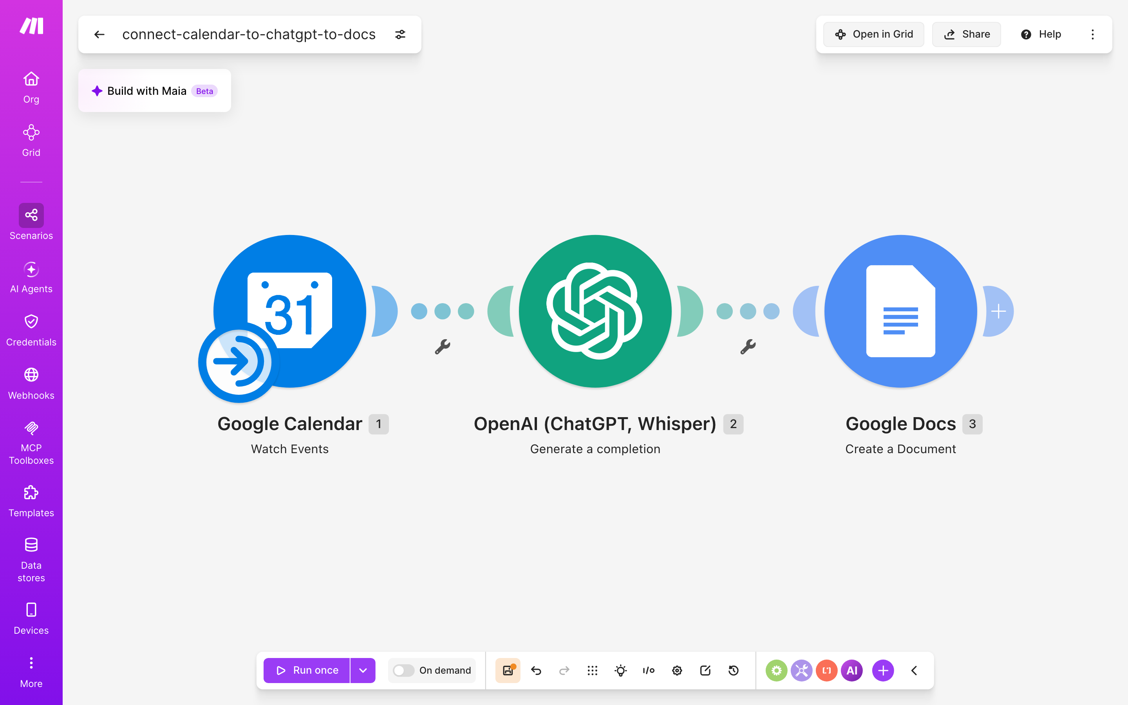
Task: Go back with the arrow beside scenario name
Action: 99,34
